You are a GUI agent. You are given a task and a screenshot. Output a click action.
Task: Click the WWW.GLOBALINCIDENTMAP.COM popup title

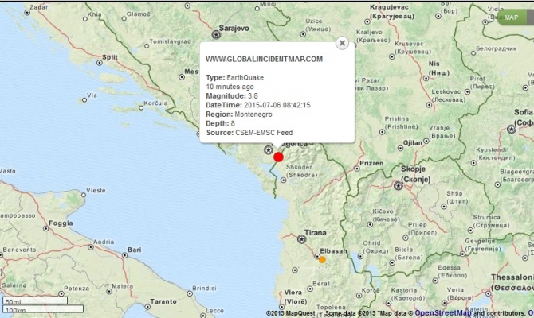(x=264, y=59)
